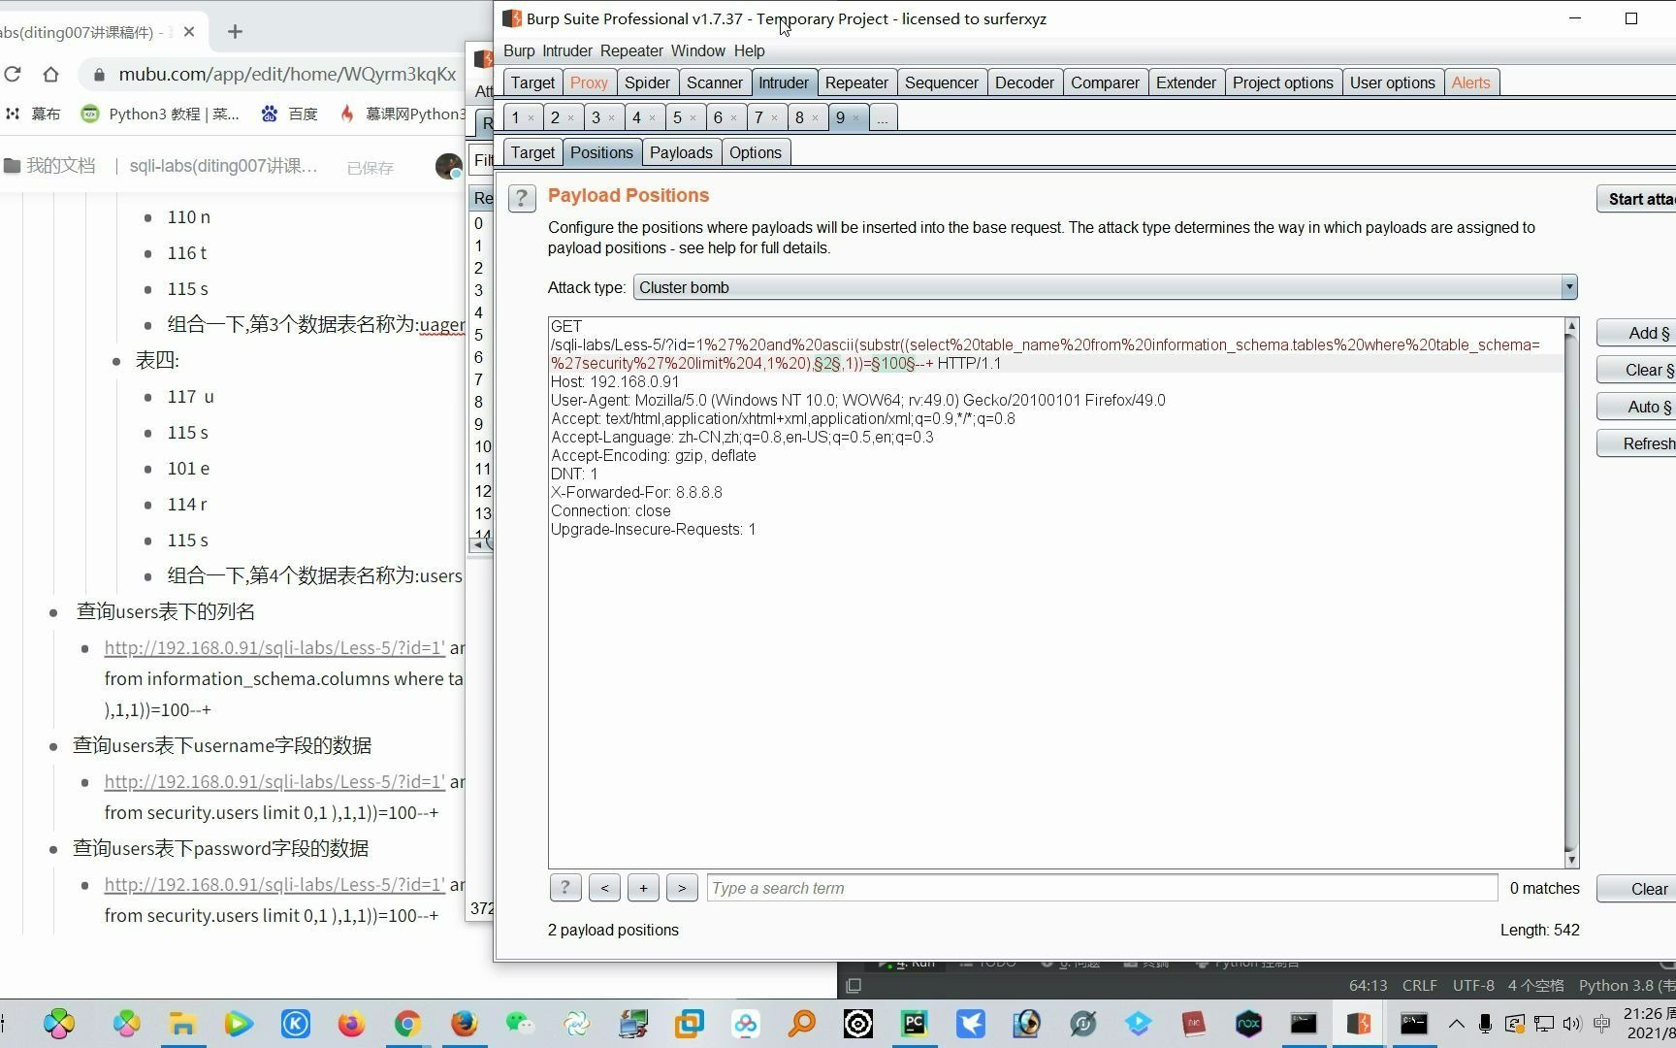Open the Window menu
The width and height of the screenshot is (1676, 1048).
[x=697, y=50]
